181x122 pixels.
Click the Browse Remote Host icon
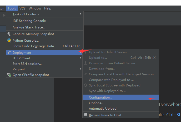pyautogui.click(x=86, y=115)
